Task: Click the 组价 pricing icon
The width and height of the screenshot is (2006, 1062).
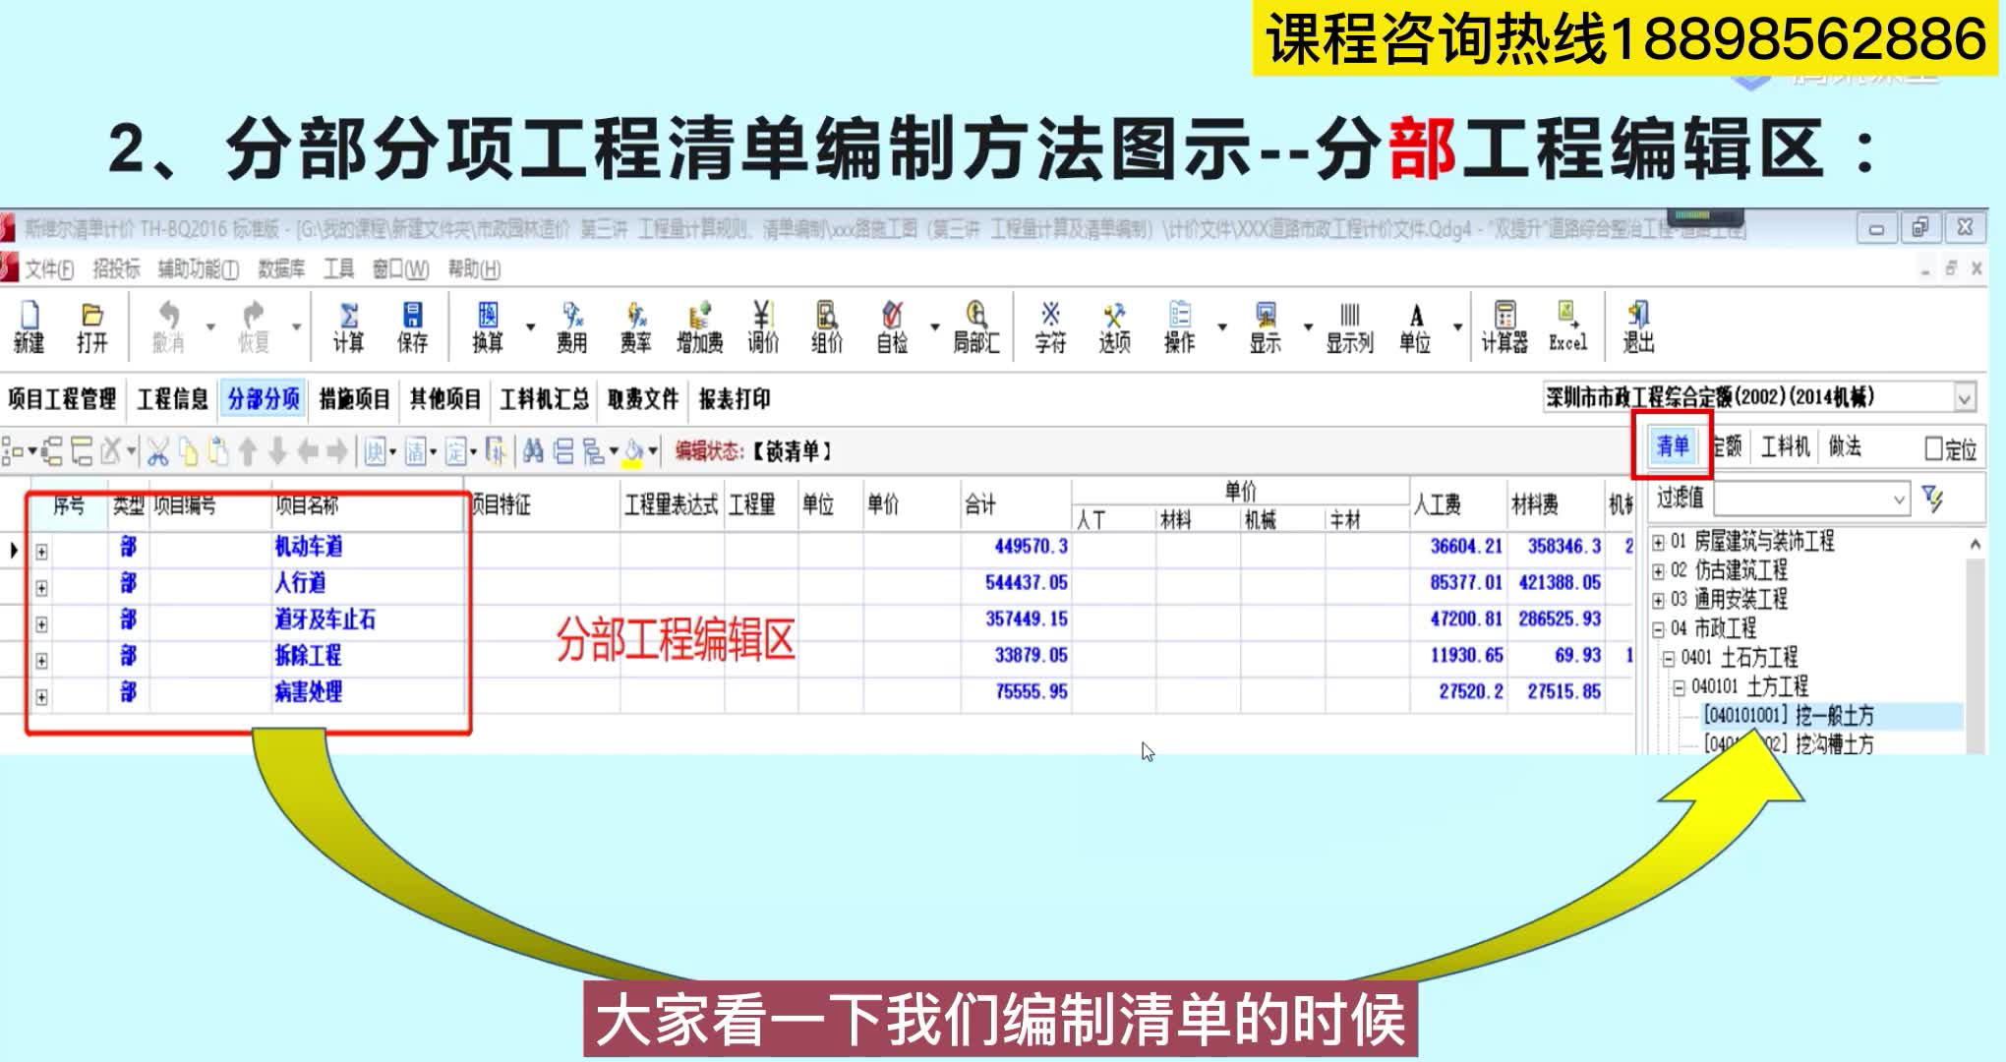Action: click(827, 326)
